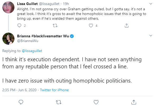
Task: Open more options chevron on Brianna's tweet
Action: point(151,35)
